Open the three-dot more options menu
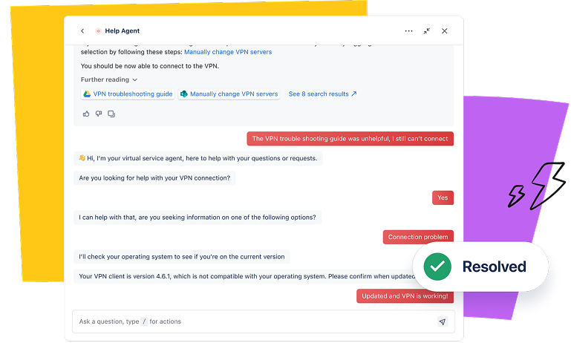This screenshot has width=571, height=343. pyautogui.click(x=408, y=31)
